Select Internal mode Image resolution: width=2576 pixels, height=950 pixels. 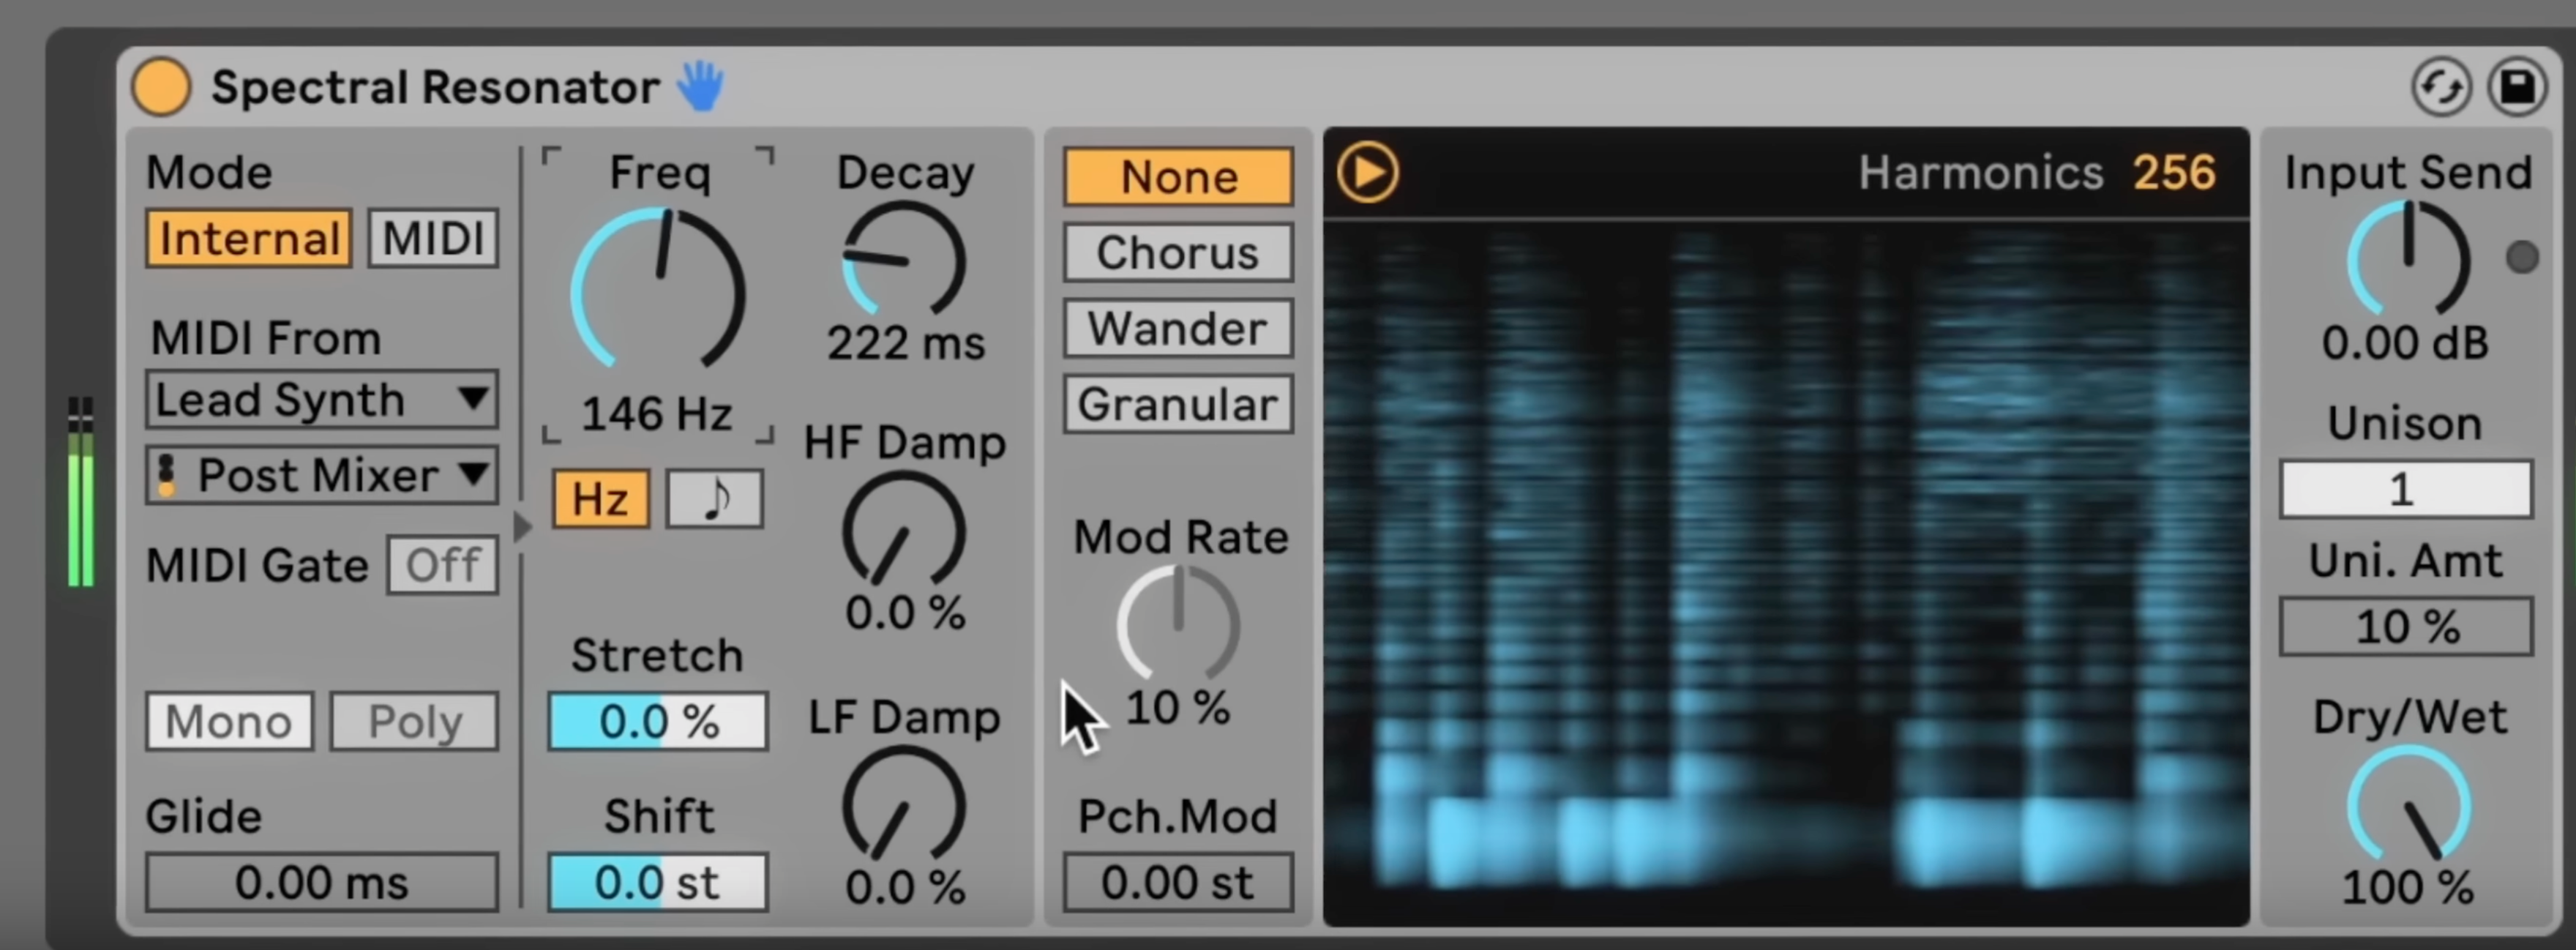coord(249,238)
